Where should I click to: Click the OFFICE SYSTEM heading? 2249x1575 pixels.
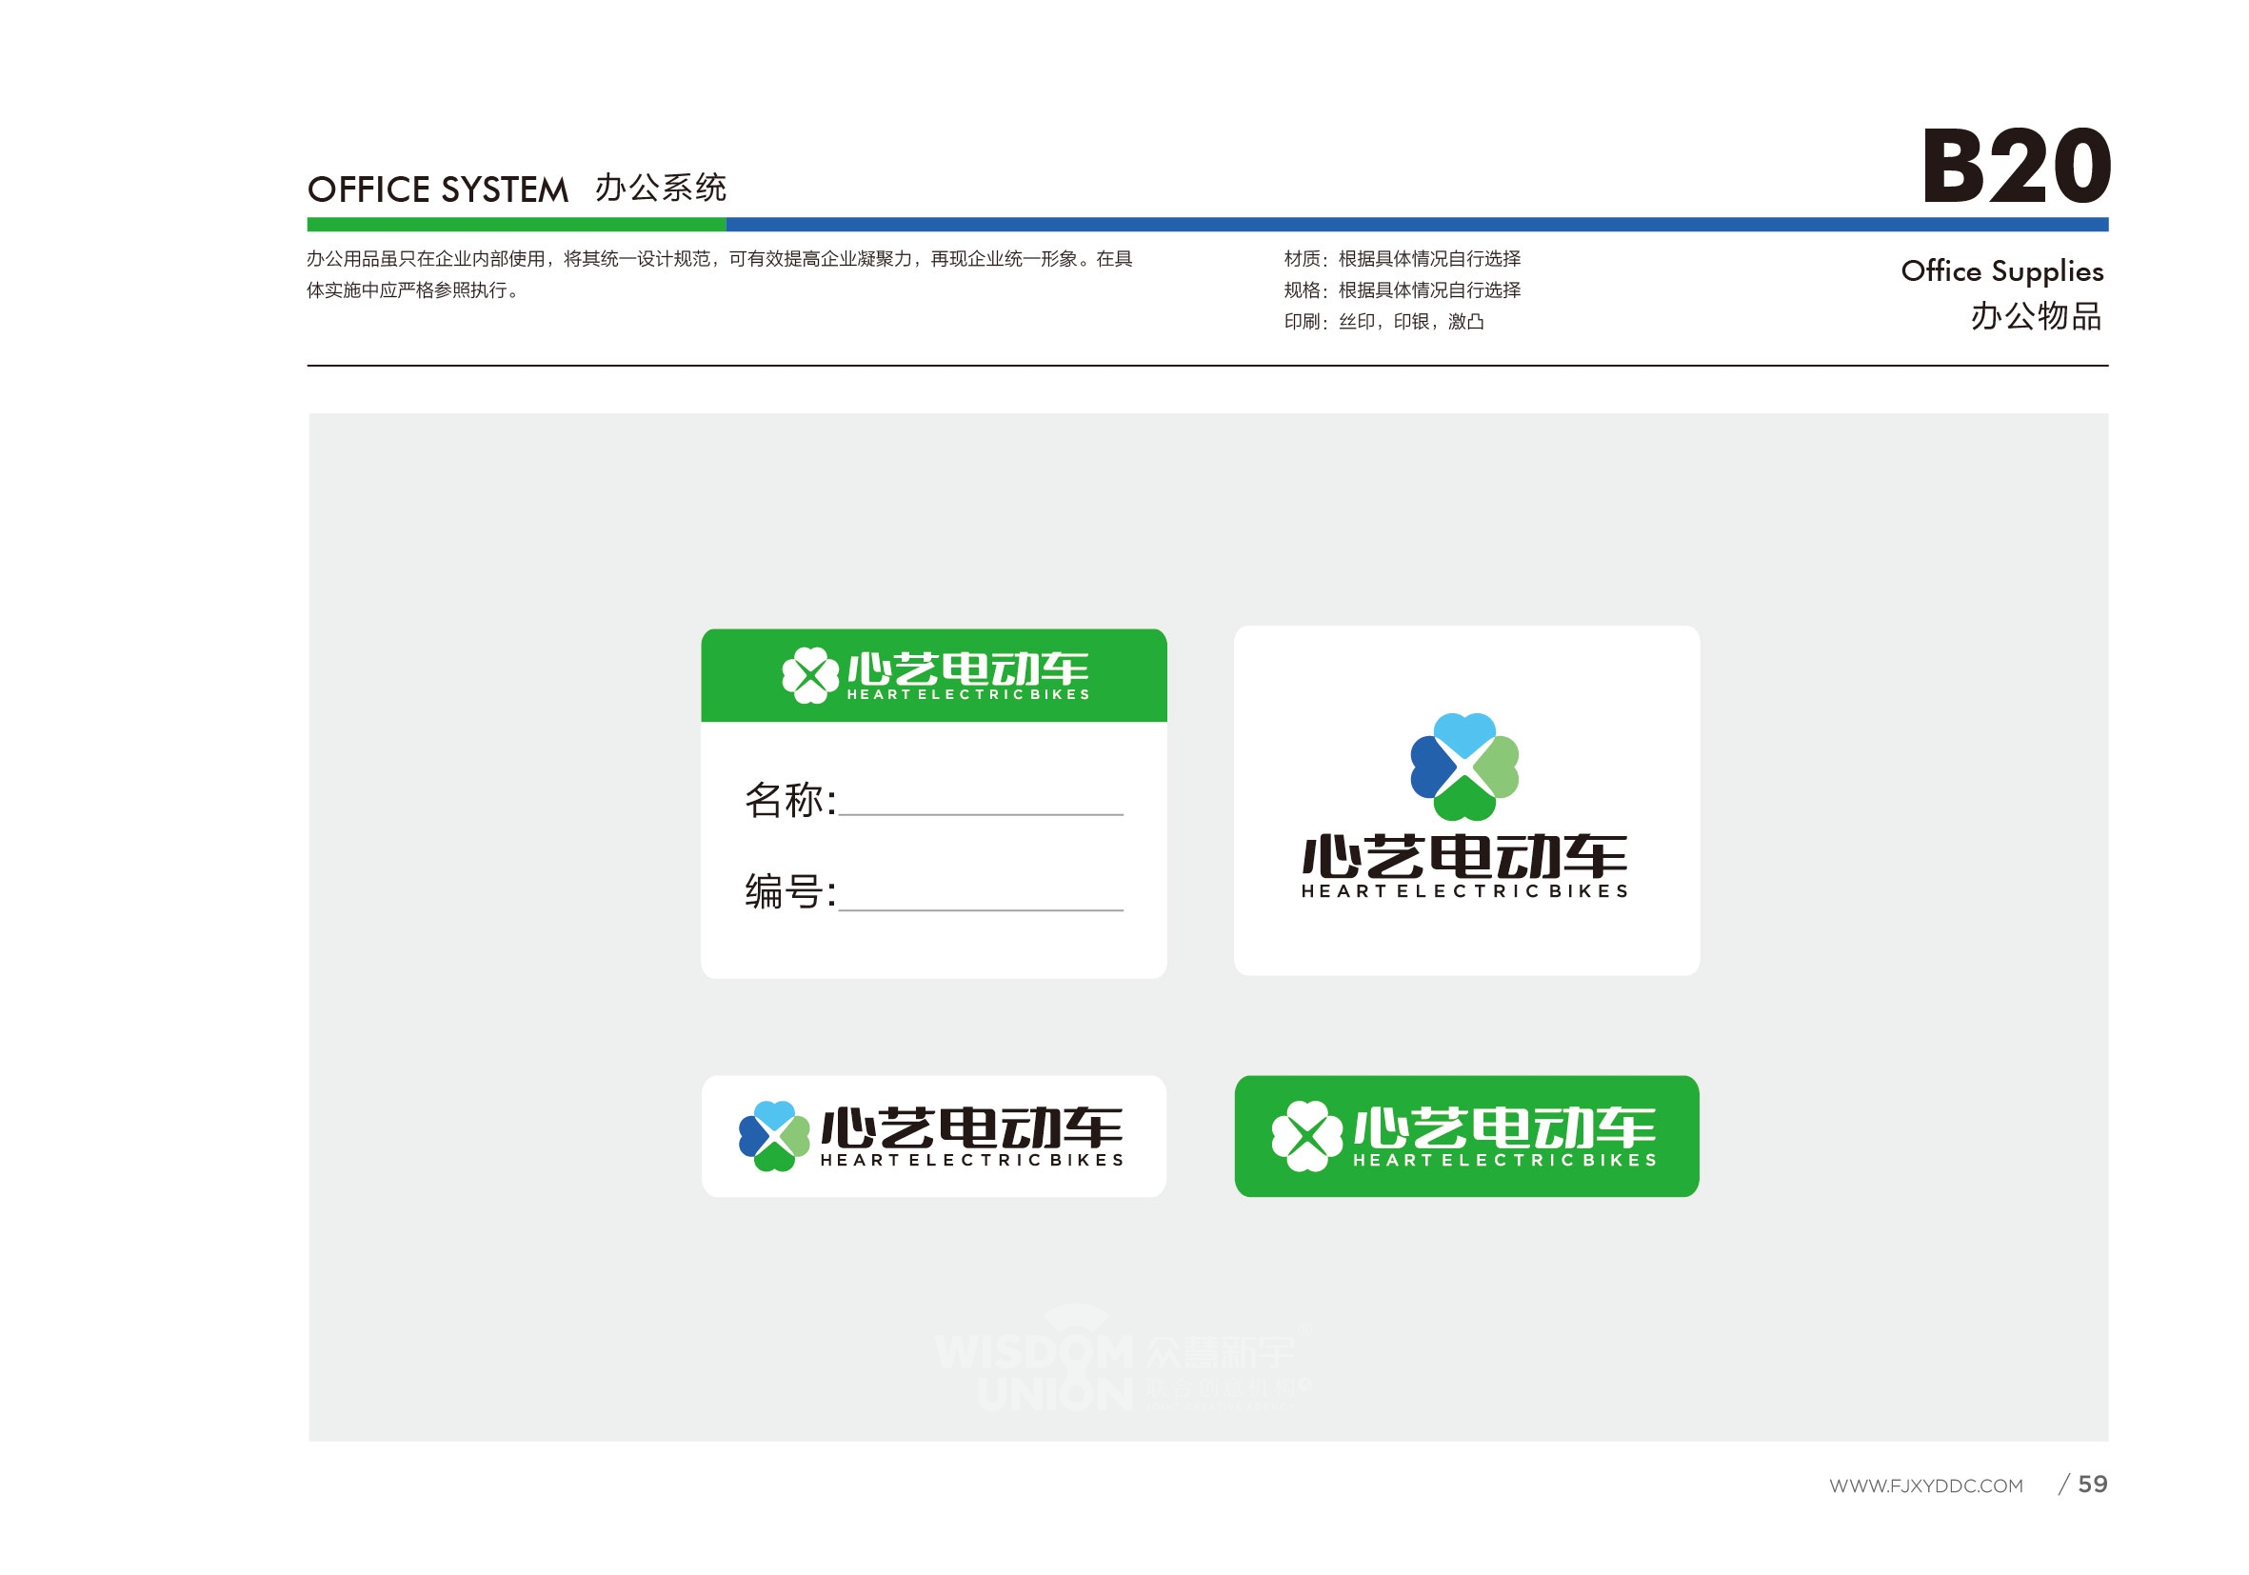(x=438, y=189)
